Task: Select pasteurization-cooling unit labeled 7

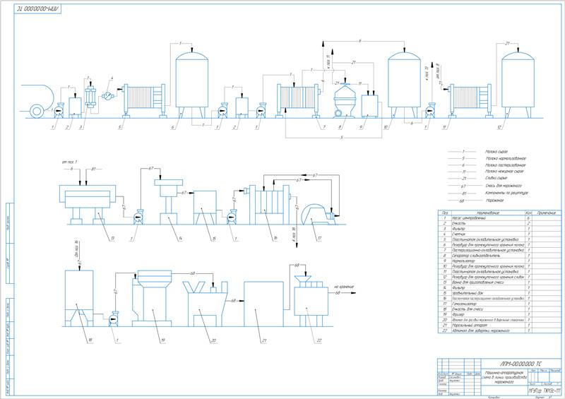Action: click(x=298, y=100)
